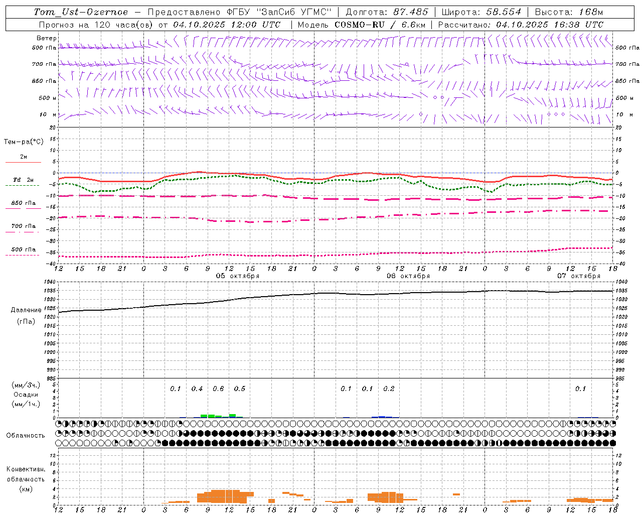Click the 07 октября date label

point(579,276)
